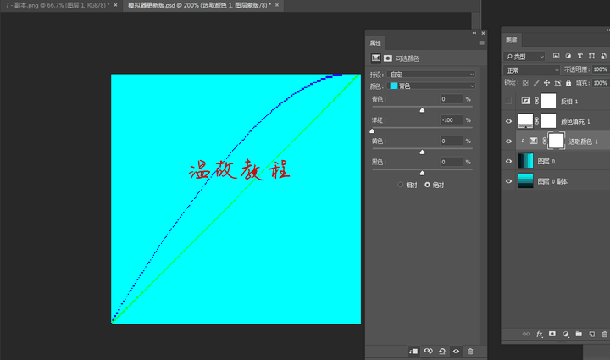The height and width of the screenshot is (360, 610).
Task: Open the Properties panel menu
Action: [x=481, y=42]
